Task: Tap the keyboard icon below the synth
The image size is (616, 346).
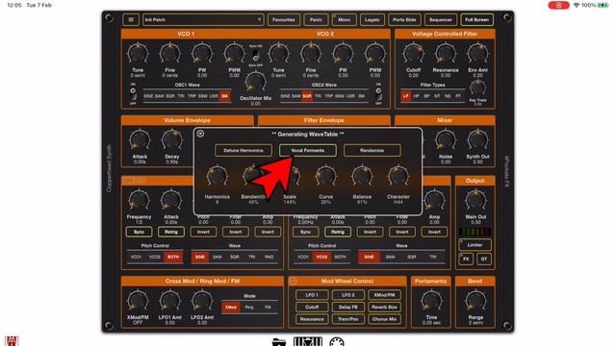Action: pyautogui.click(x=308, y=341)
